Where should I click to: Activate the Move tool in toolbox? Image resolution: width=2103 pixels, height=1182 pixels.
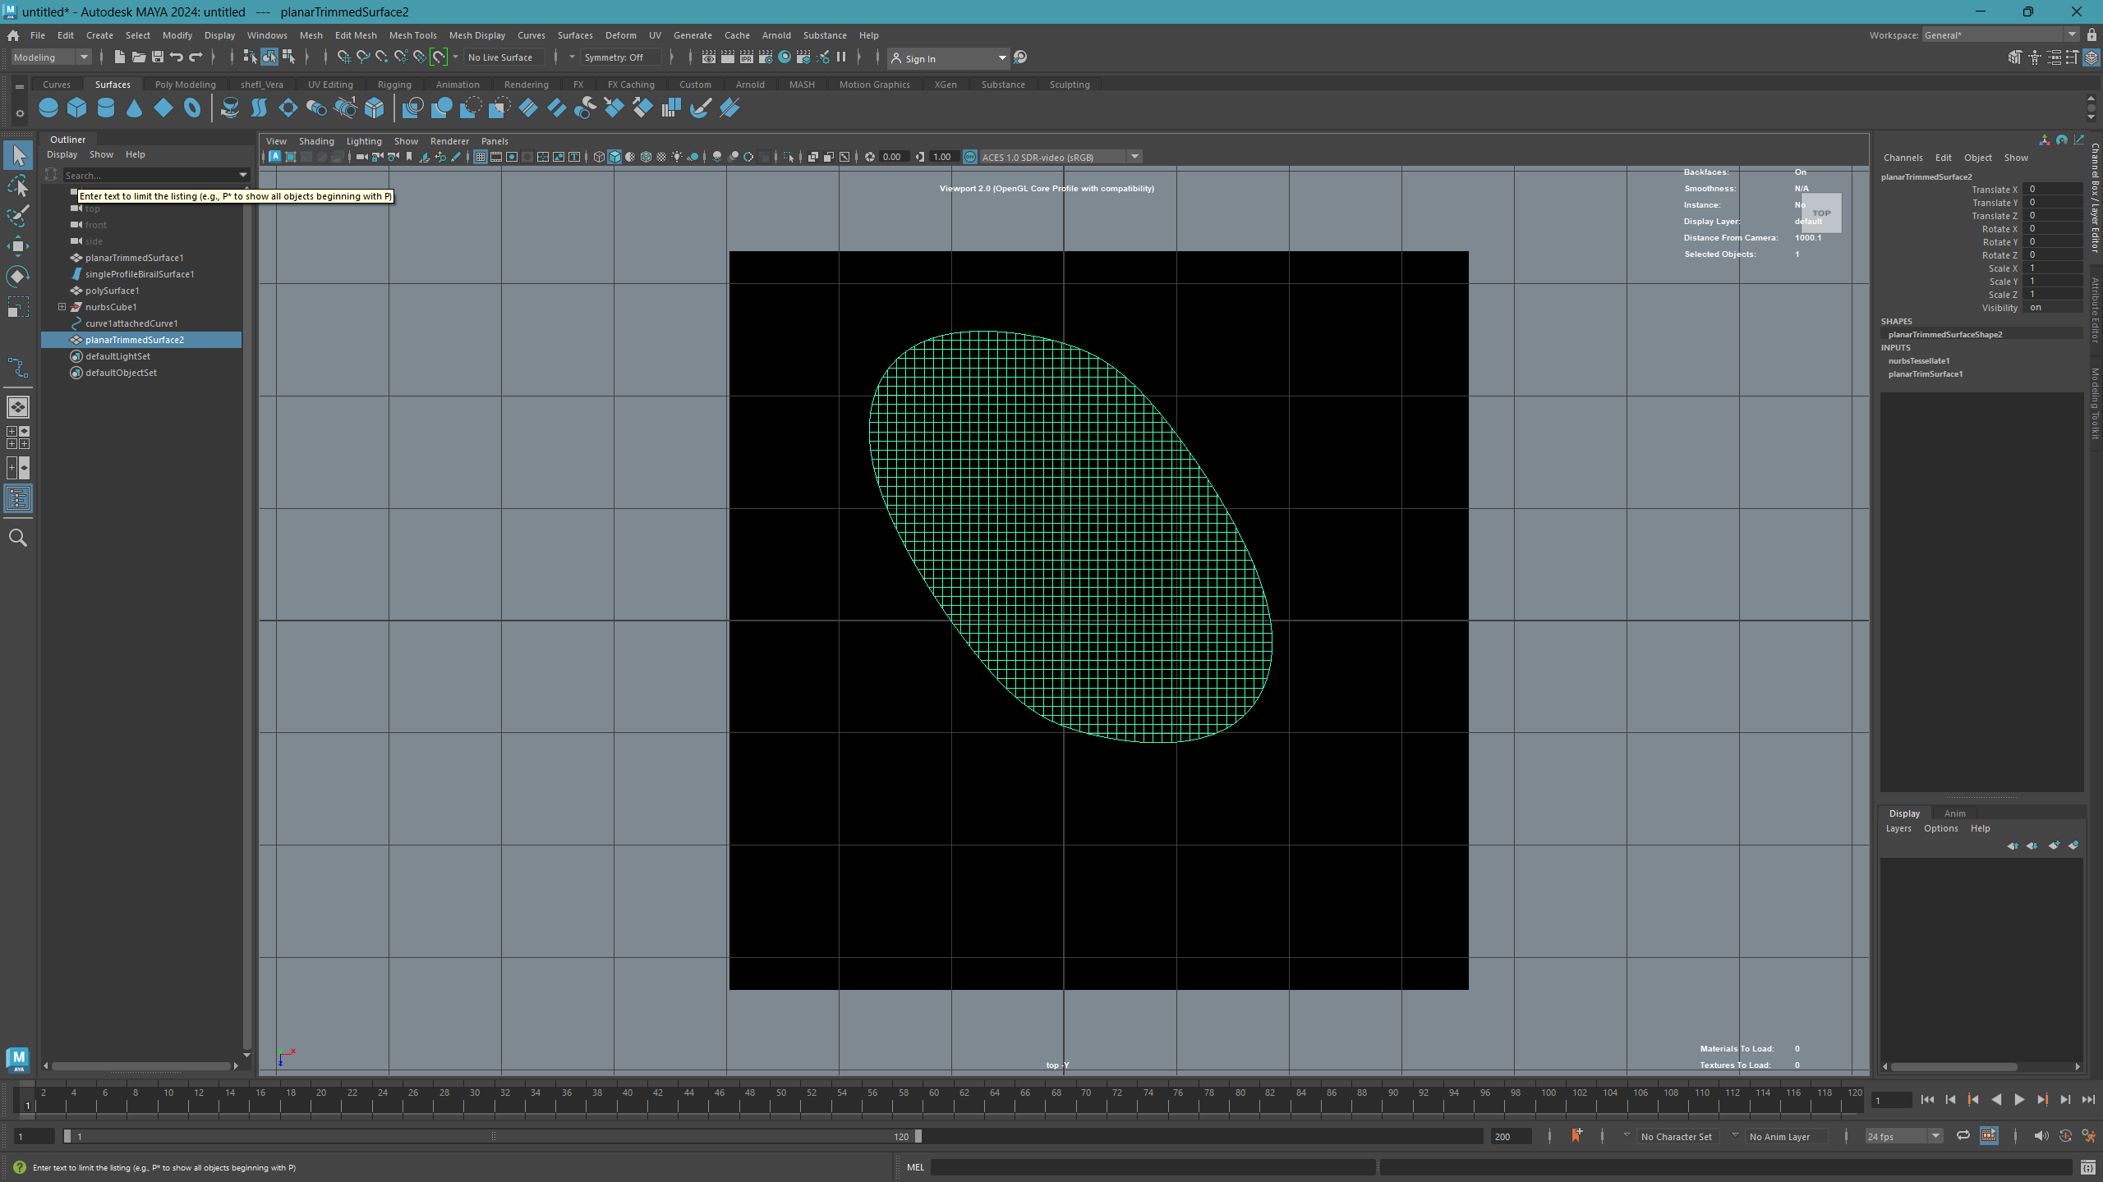(18, 245)
